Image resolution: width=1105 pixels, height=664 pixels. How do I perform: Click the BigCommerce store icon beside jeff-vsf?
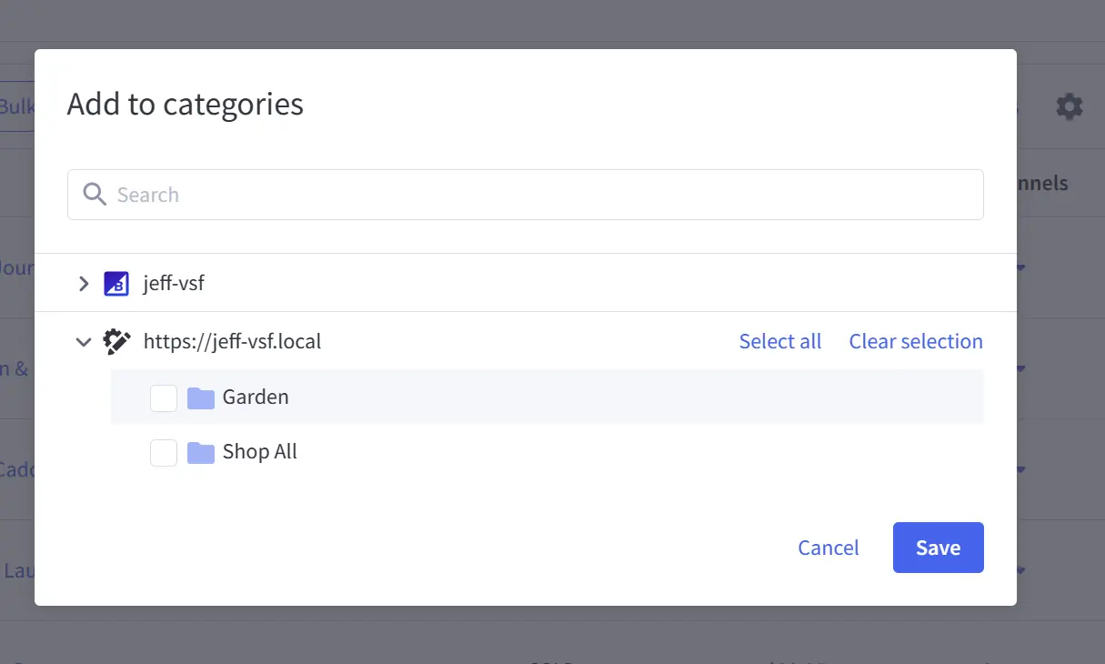[116, 283]
